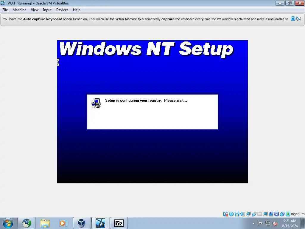305x229 pixels.
Task: Open the Input menu
Action: (47, 10)
